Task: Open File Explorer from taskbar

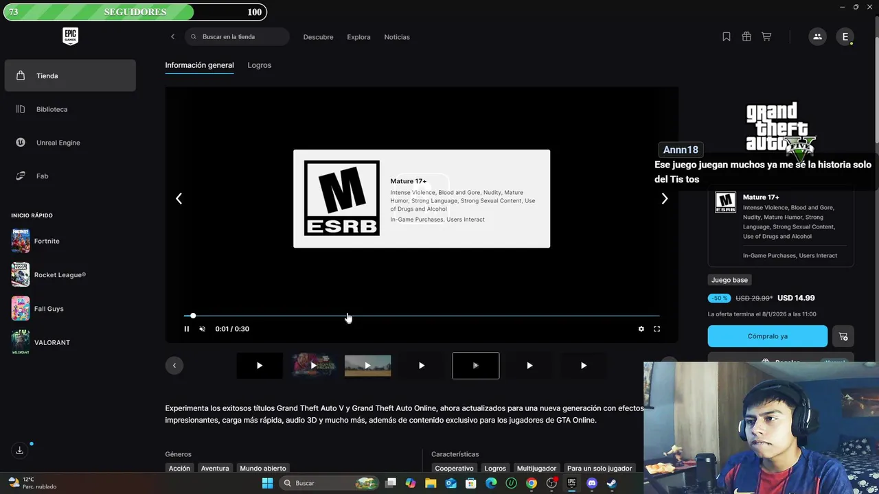Action: pos(431,483)
